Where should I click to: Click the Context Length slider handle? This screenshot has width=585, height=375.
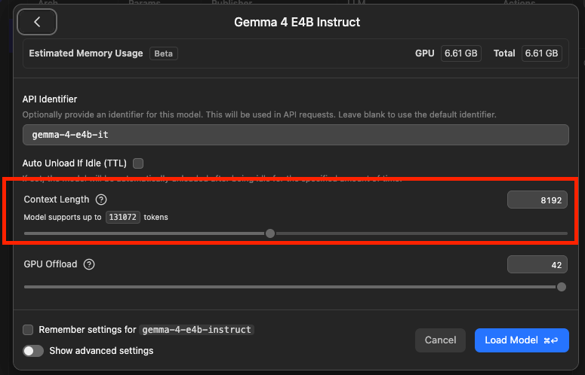click(270, 233)
